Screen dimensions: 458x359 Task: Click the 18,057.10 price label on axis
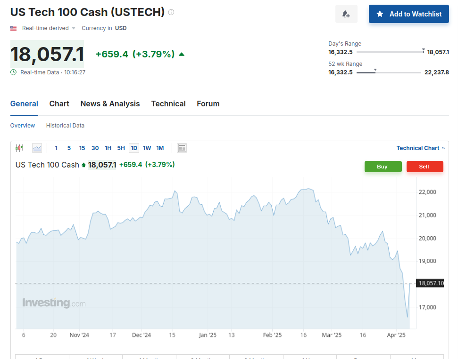pos(430,283)
